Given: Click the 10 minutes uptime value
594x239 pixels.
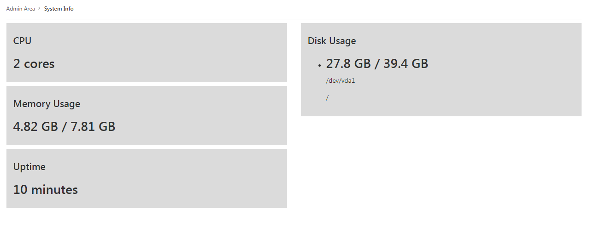Looking at the screenshot, I should (45, 189).
